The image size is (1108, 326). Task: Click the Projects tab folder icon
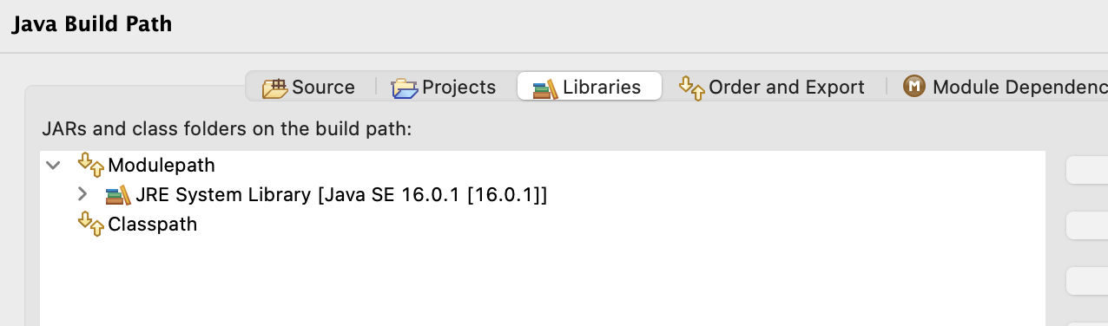[405, 88]
